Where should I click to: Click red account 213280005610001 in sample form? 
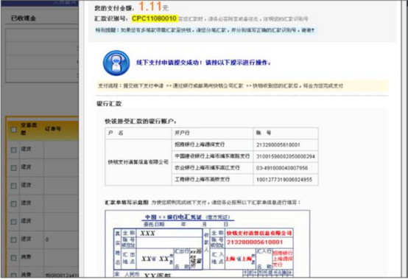click(255, 242)
